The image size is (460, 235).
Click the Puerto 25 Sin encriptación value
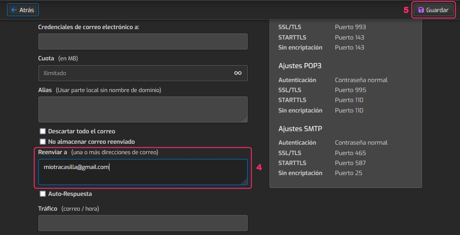coord(348,173)
